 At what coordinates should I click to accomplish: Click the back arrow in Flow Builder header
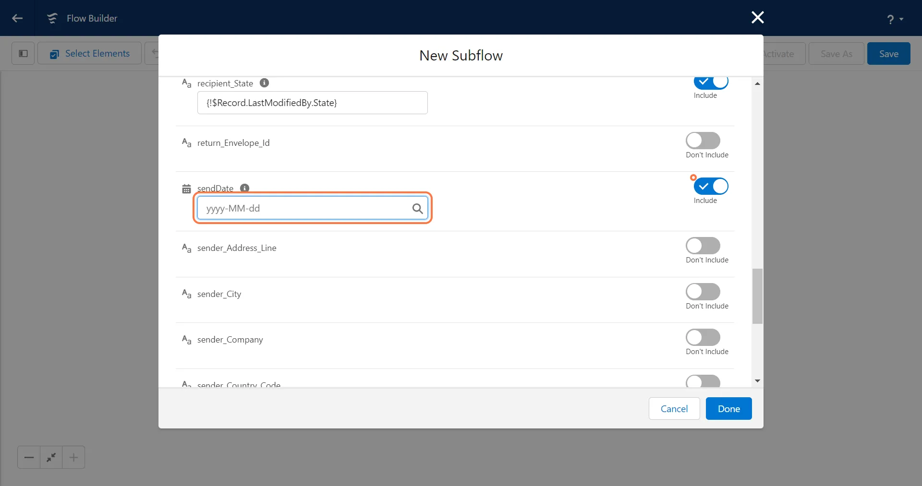[x=17, y=18]
